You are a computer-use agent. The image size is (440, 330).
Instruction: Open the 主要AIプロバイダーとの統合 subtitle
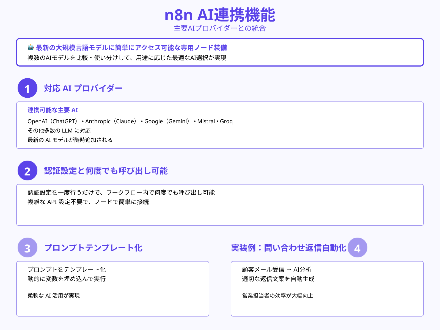pos(220,28)
